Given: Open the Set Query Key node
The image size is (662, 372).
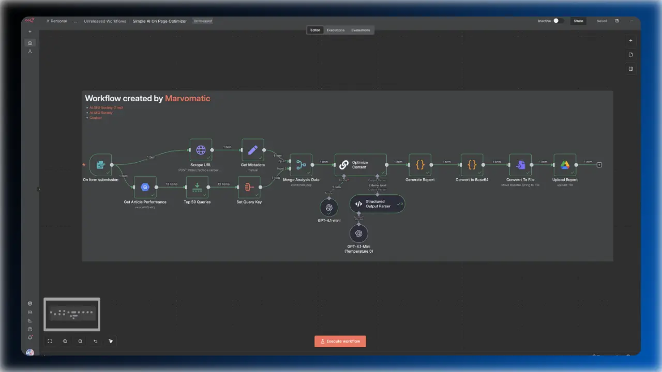Looking at the screenshot, I should click(249, 187).
